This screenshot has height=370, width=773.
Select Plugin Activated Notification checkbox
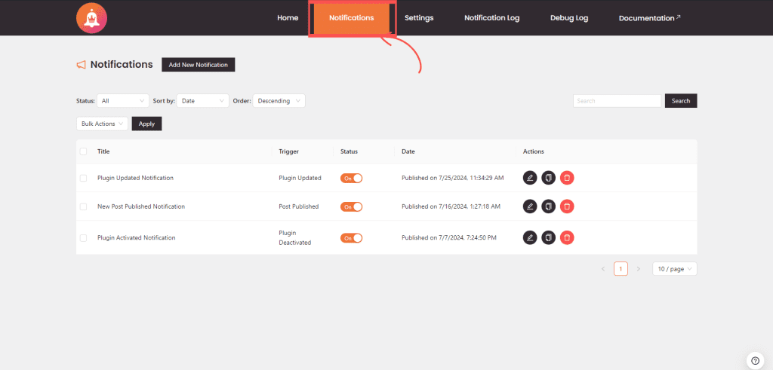83,237
